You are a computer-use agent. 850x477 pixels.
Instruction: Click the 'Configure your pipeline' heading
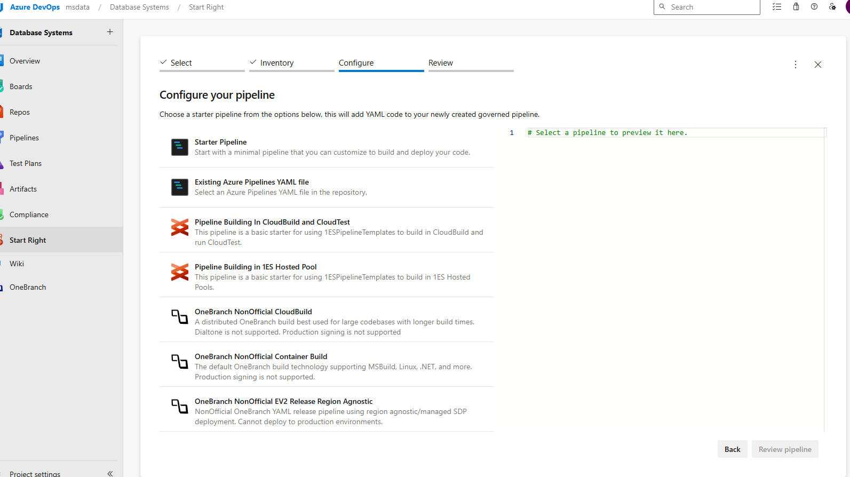tap(217, 95)
